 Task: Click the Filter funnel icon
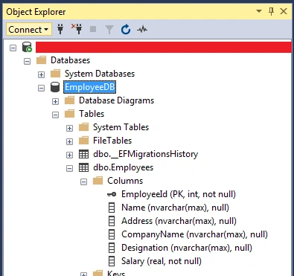109,30
